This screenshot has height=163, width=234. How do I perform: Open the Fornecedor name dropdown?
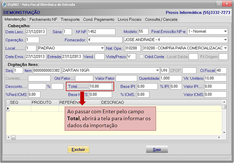point(225,40)
